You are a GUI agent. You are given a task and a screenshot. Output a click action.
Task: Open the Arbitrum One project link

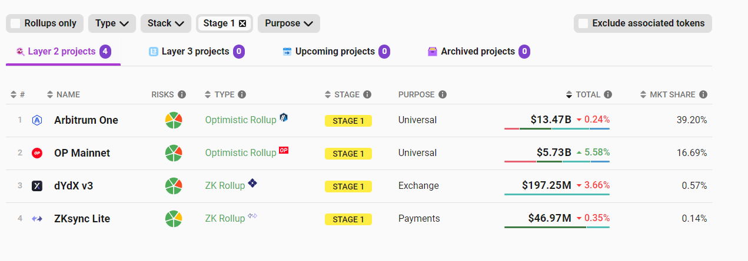pos(86,120)
